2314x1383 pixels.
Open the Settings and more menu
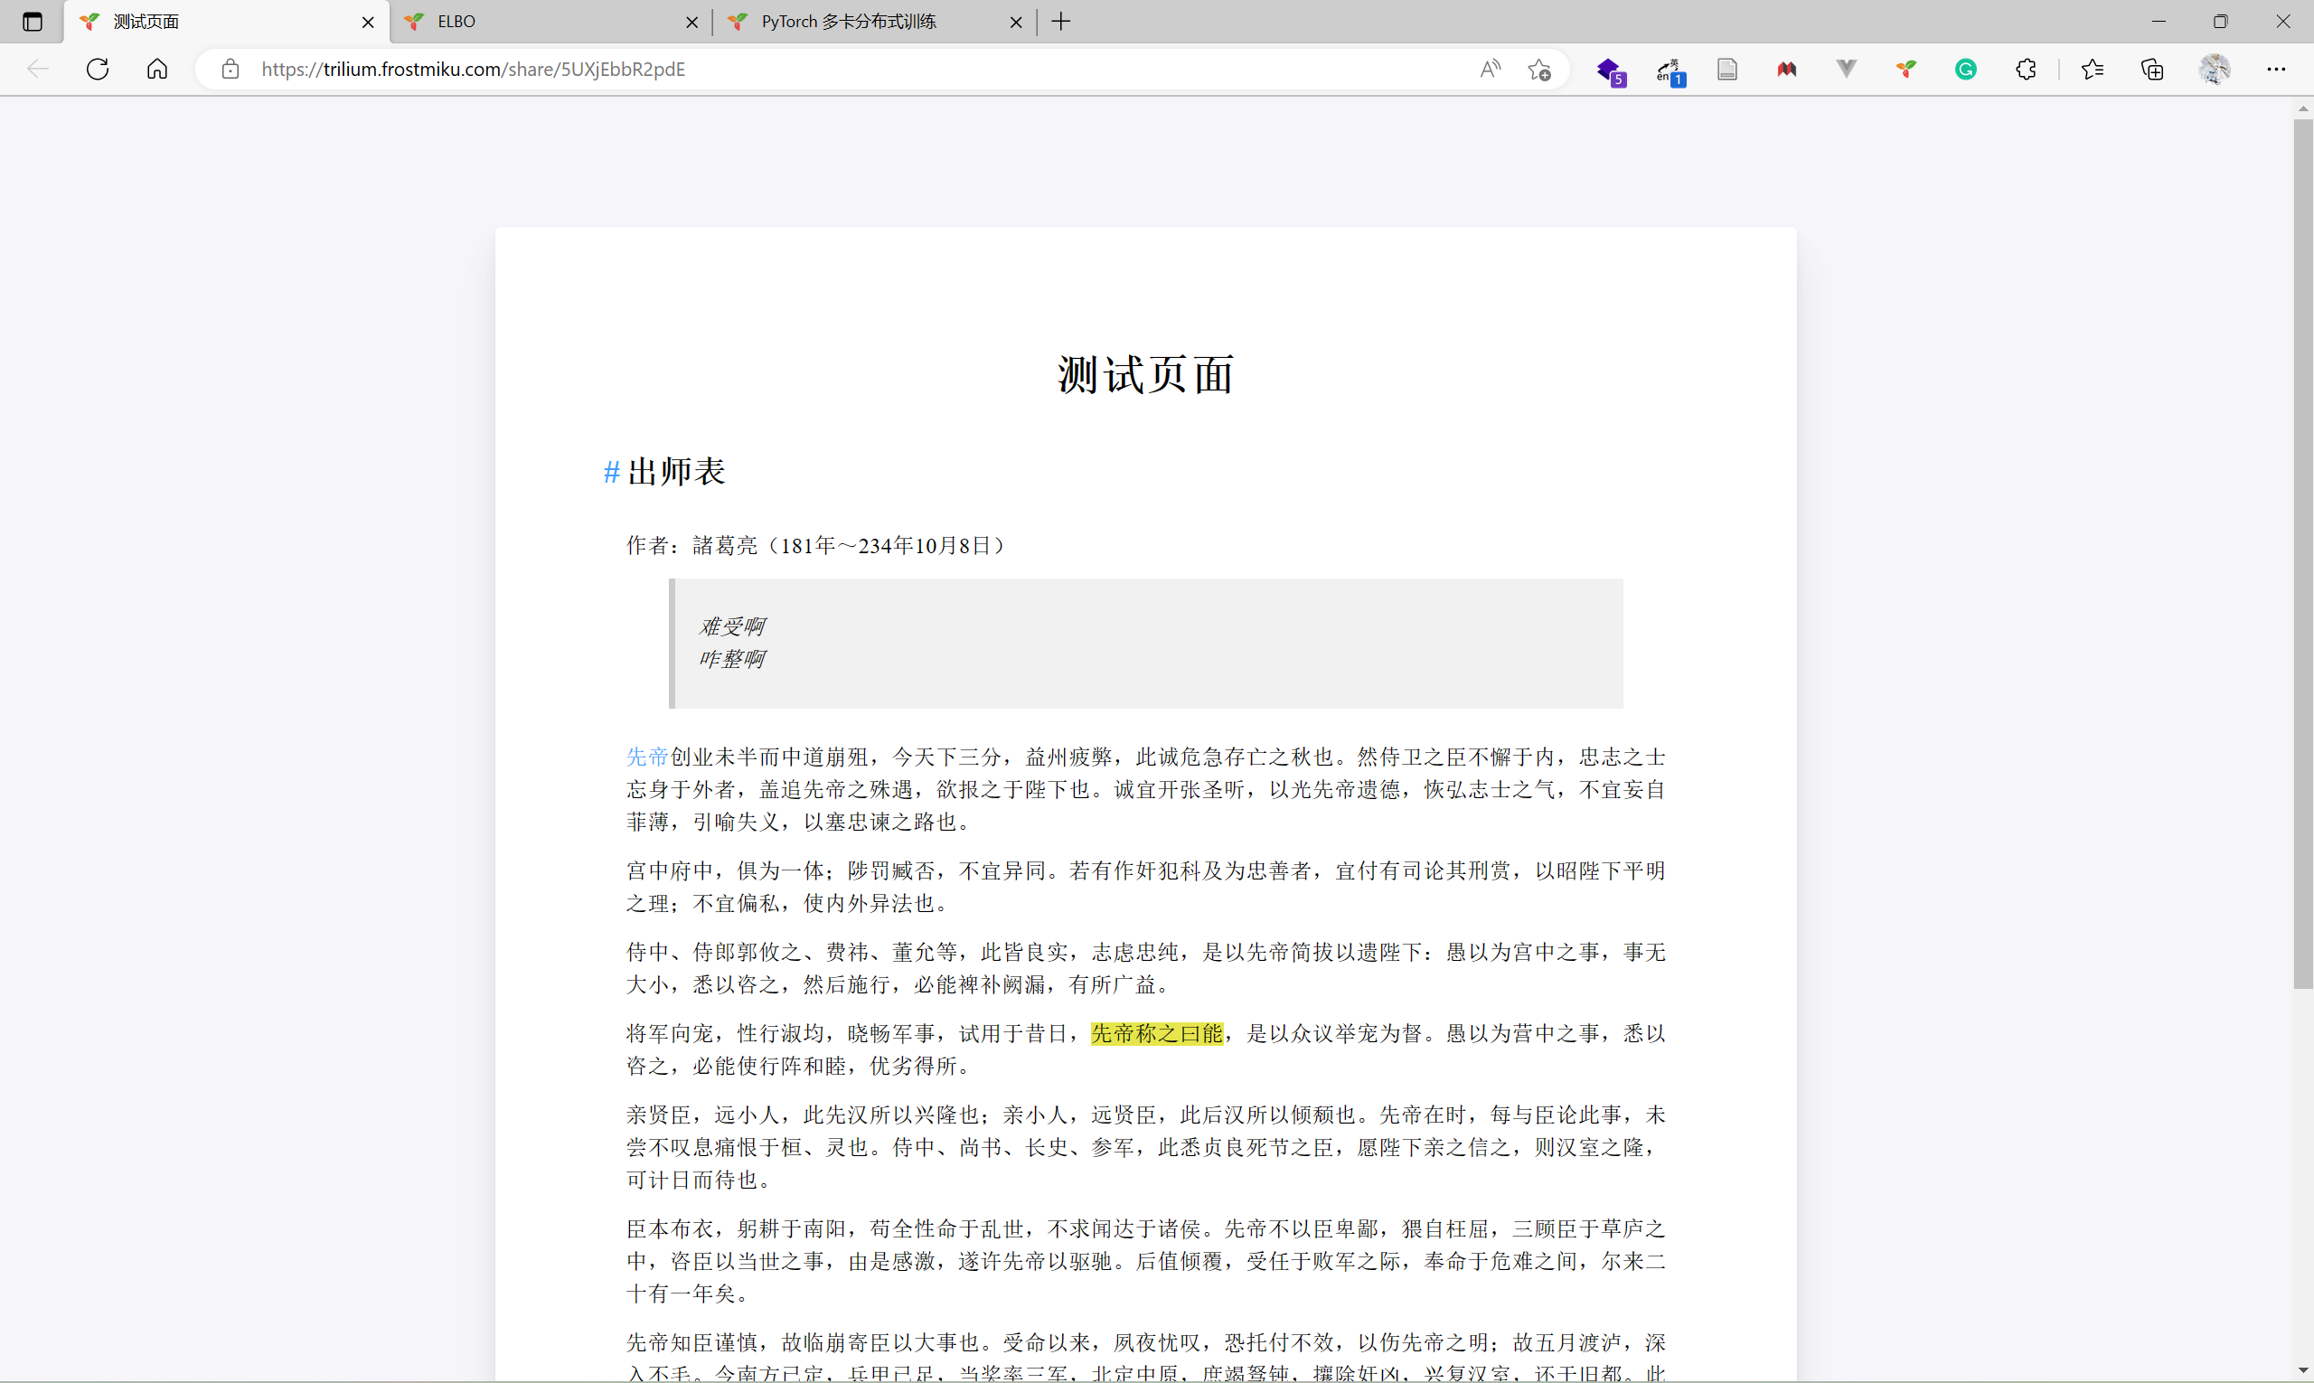tap(2276, 69)
